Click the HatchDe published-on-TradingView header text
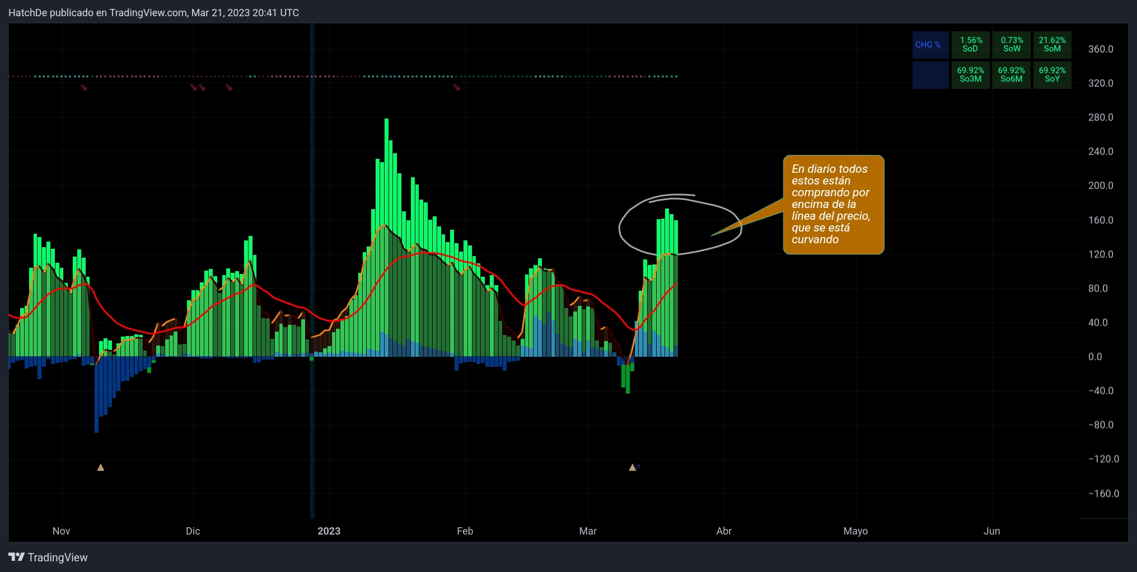 pyautogui.click(x=154, y=13)
